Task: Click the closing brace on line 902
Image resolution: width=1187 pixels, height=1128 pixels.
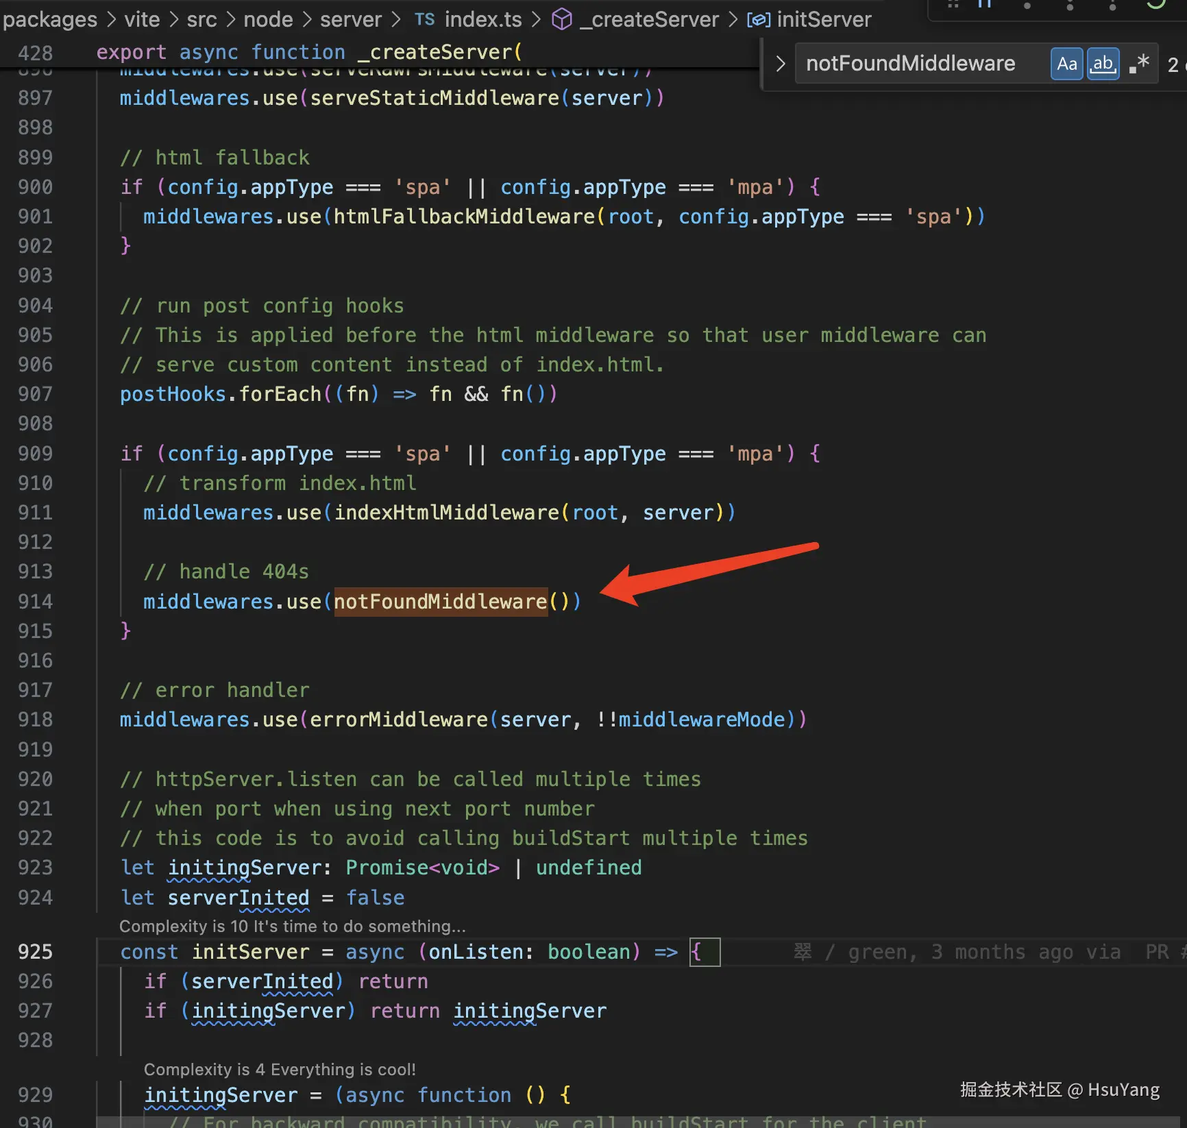Action: [x=125, y=246]
